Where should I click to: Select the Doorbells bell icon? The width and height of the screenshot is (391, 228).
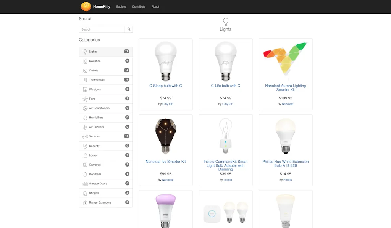point(85,174)
